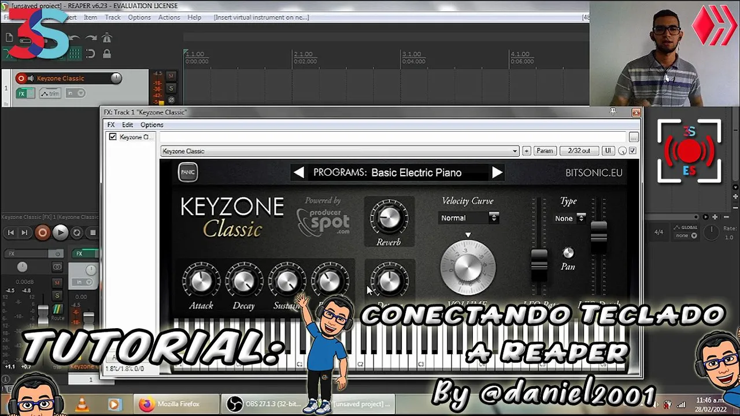Toggle the grid lines toolbar icon

pyautogui.click(x=75, y=54)
